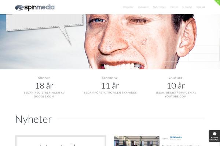Click the dashed speech bubble in banner

[45, 26]
